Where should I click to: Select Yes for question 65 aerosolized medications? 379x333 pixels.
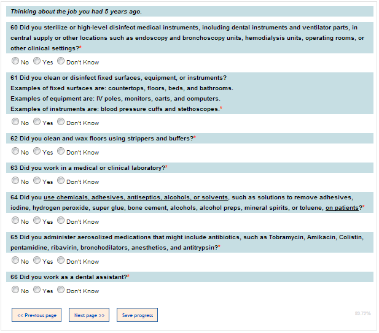37,261
